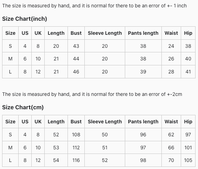Select the Sleeve Length header in inch table
The image size is (198, 169).
tap(105, 33)
